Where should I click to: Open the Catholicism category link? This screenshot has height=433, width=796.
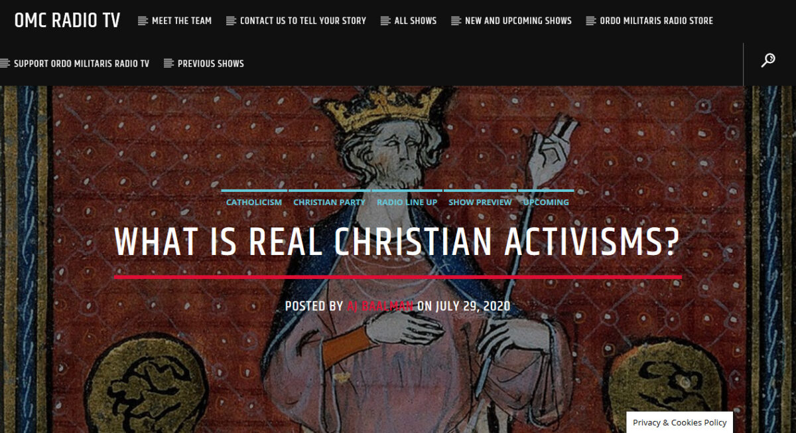(254, 202)
